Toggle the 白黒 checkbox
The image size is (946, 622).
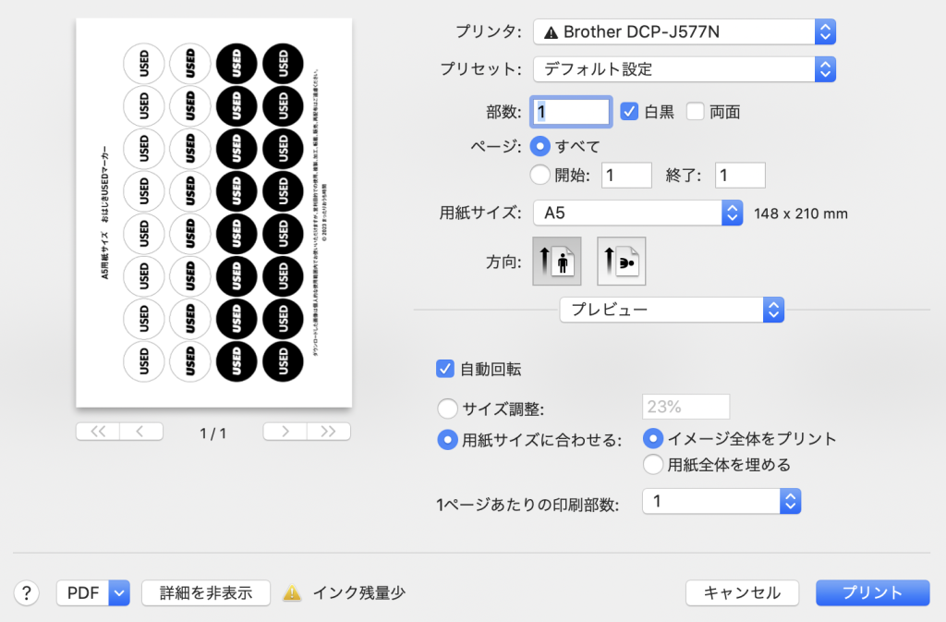[629, 112]
